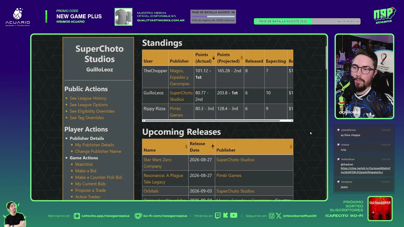Image resolution: width=404 pixels, height=227 pixels.
Task: Open Magos, Espadas y Garompas publisher link
Action: coord(180,77)
